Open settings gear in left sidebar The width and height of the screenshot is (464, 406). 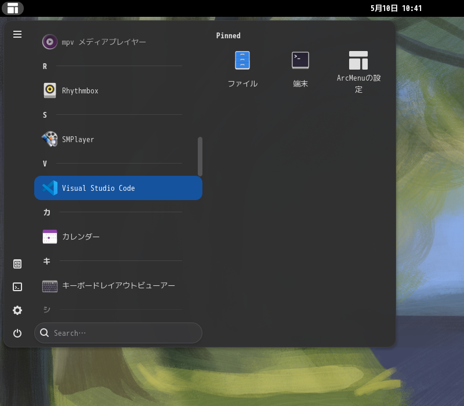(17, 310)
